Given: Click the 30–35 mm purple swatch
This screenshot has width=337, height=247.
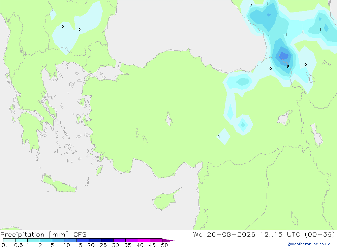Looking at the screenshot, I should [120, 240].
